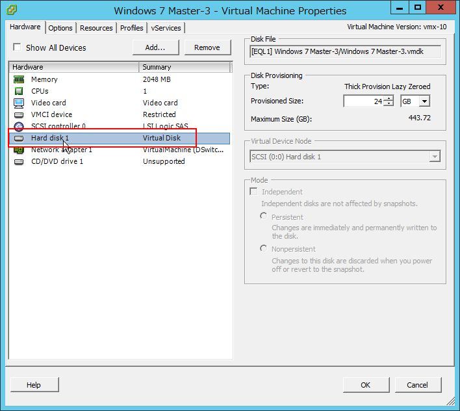Open the Virtual Device Node dropdown

[435, 157]
